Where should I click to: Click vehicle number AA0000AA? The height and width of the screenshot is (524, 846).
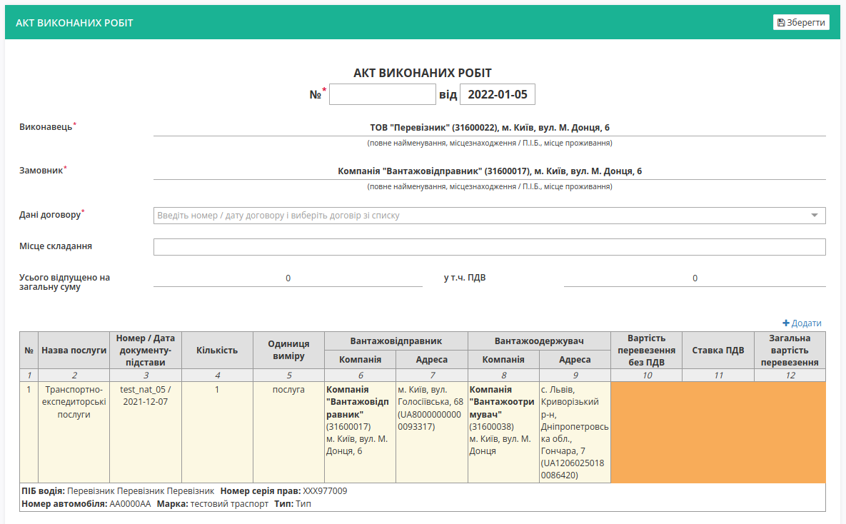(x=130, y=504)
